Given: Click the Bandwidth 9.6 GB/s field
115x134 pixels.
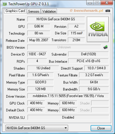Looking at the screenshot, I should (94, 89).
